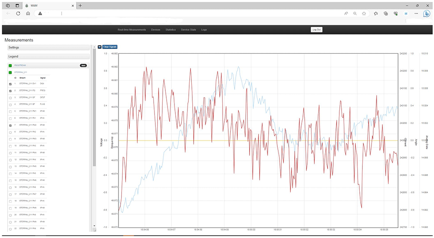Check signal 12 checkbox

10,160
